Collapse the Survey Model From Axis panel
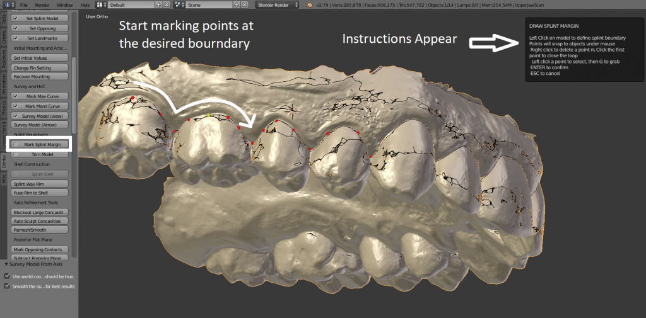The height and width of the screenshot is (318, 646). [6, 264]
